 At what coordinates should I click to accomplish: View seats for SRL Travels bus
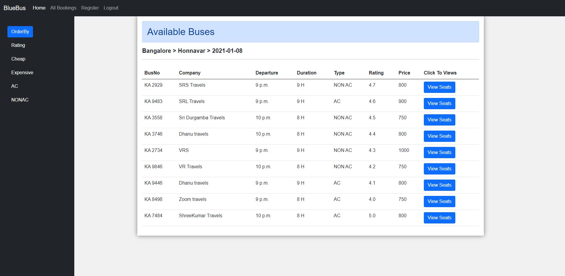pyautogui.click(x=439, y=103)
